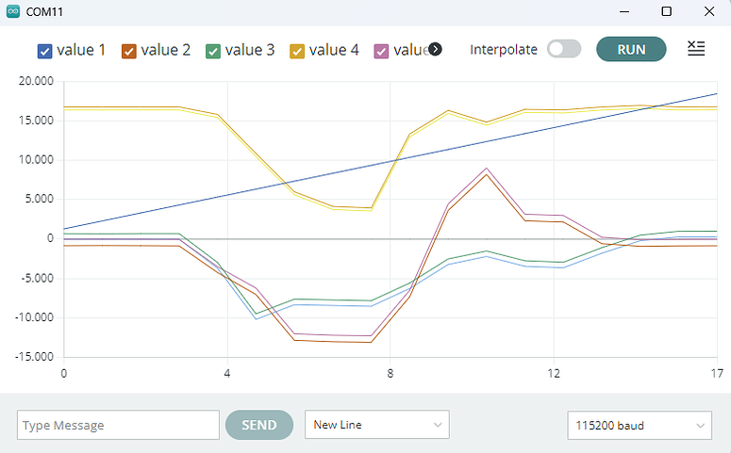This screenshot has width=731, height=453.
Task: Click the value 1 legend label
Action: pyautogui.click(x=81, y=50)
